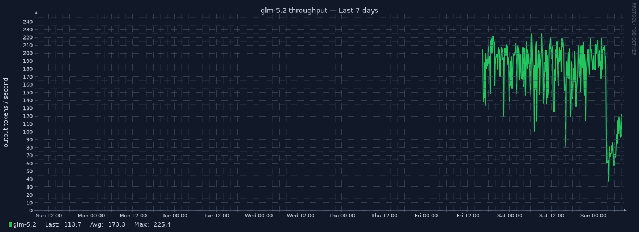Click the 100 y-axis tick label
This screenshot has height=232, width=639.
[x=28, y=132]
